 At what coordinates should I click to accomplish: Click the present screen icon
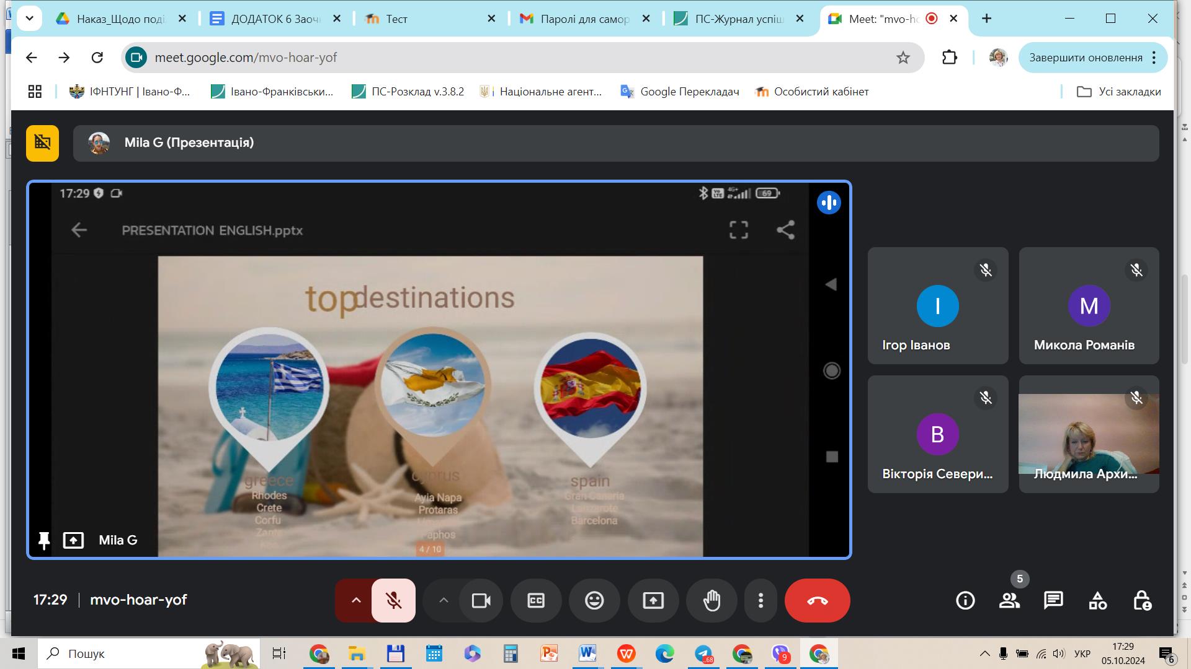(653, 600)
